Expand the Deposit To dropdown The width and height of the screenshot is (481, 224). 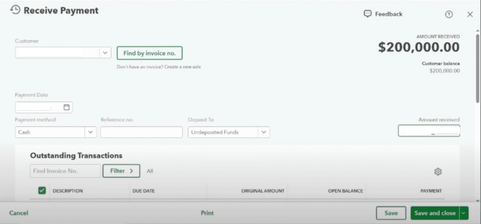point(264,132)
